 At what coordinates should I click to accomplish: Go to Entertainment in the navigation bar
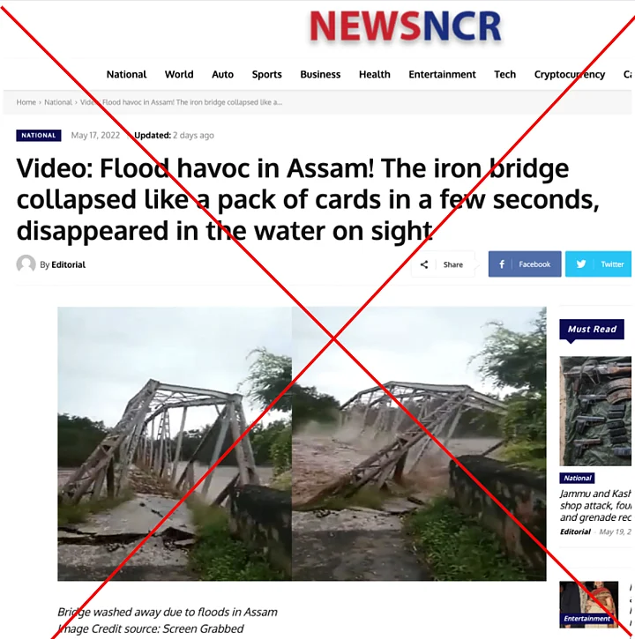442,74
